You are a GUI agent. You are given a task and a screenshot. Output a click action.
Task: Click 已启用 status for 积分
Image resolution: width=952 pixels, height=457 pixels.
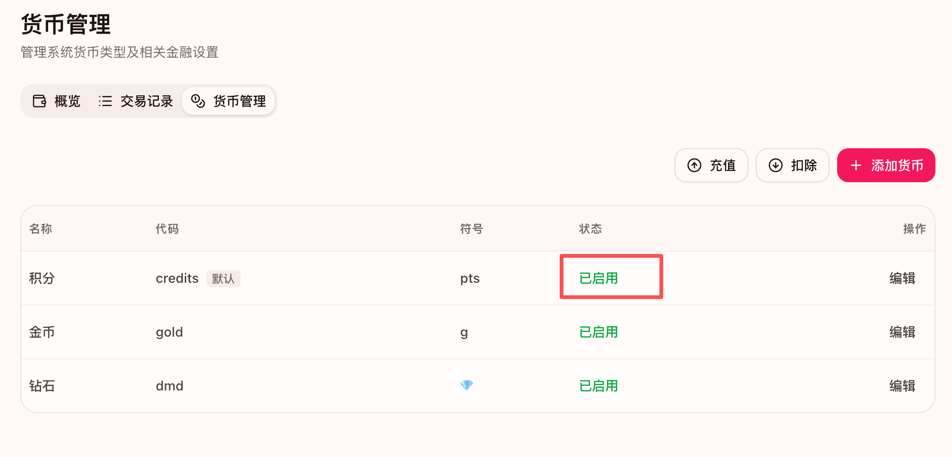tap(598, 278)
